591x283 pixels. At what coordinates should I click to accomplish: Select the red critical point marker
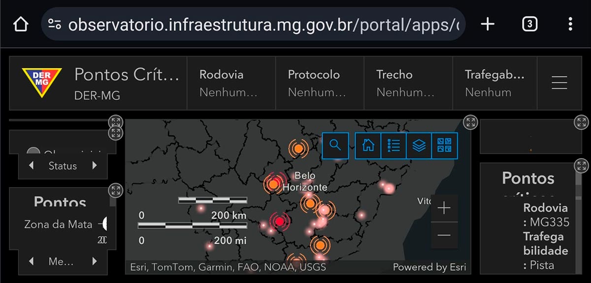pos(280,222)
